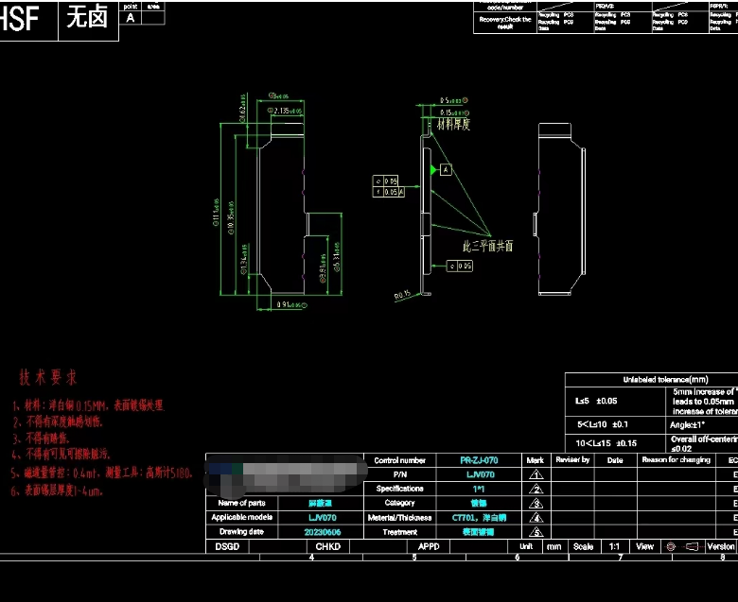Click the single-row 0.05 flatness frame
Screen dimensions: 738x602
coord(460,267)
